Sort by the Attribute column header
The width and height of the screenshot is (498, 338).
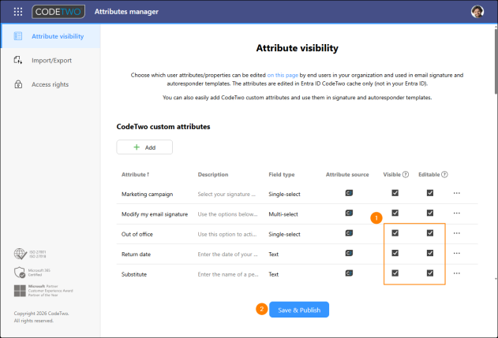[135, 174]
